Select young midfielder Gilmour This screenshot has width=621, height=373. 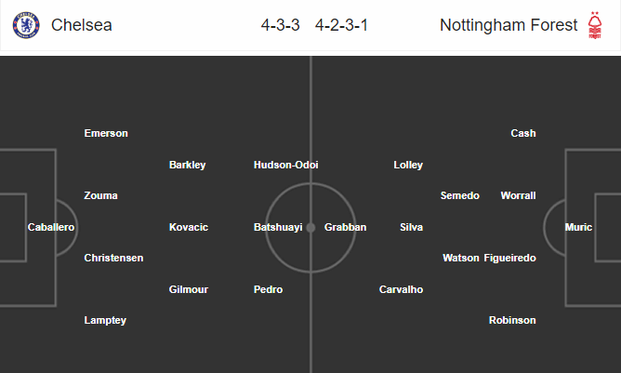pos(189,289)
